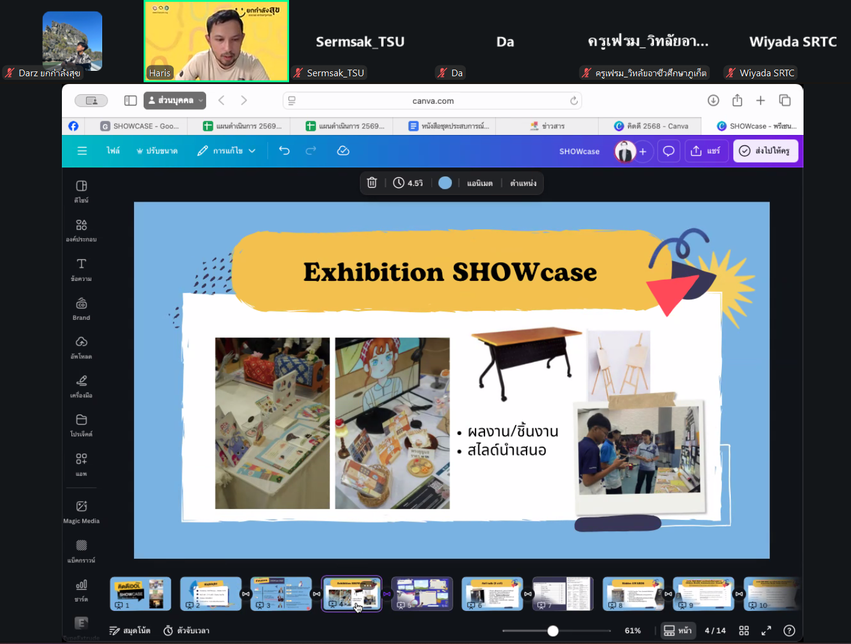Screen dimensions: 851x644
Task: Click the Share button
Action: point(706,151)
